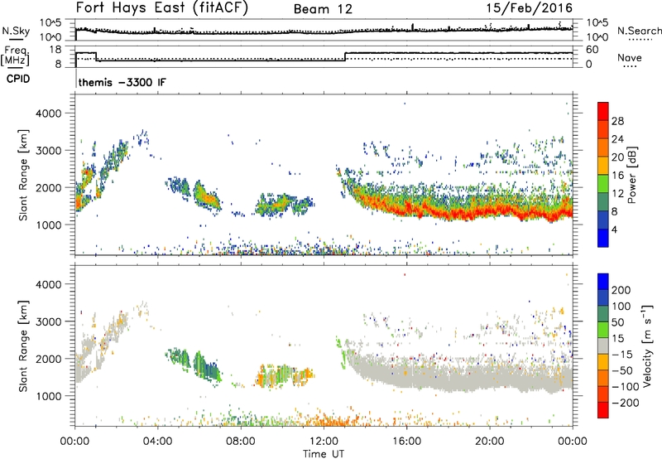The image size is (662, 459).
Task: Click the 'Velocity [m s-1]' color bar label
Action: (647, 345)
